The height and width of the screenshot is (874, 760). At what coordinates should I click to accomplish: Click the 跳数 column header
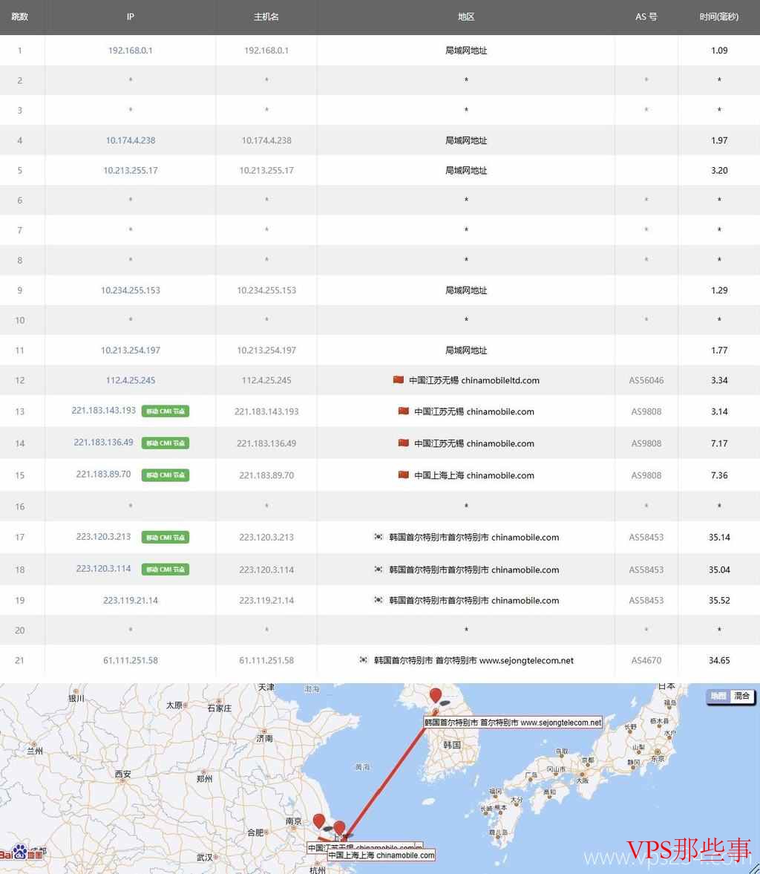tap(20, 17)
